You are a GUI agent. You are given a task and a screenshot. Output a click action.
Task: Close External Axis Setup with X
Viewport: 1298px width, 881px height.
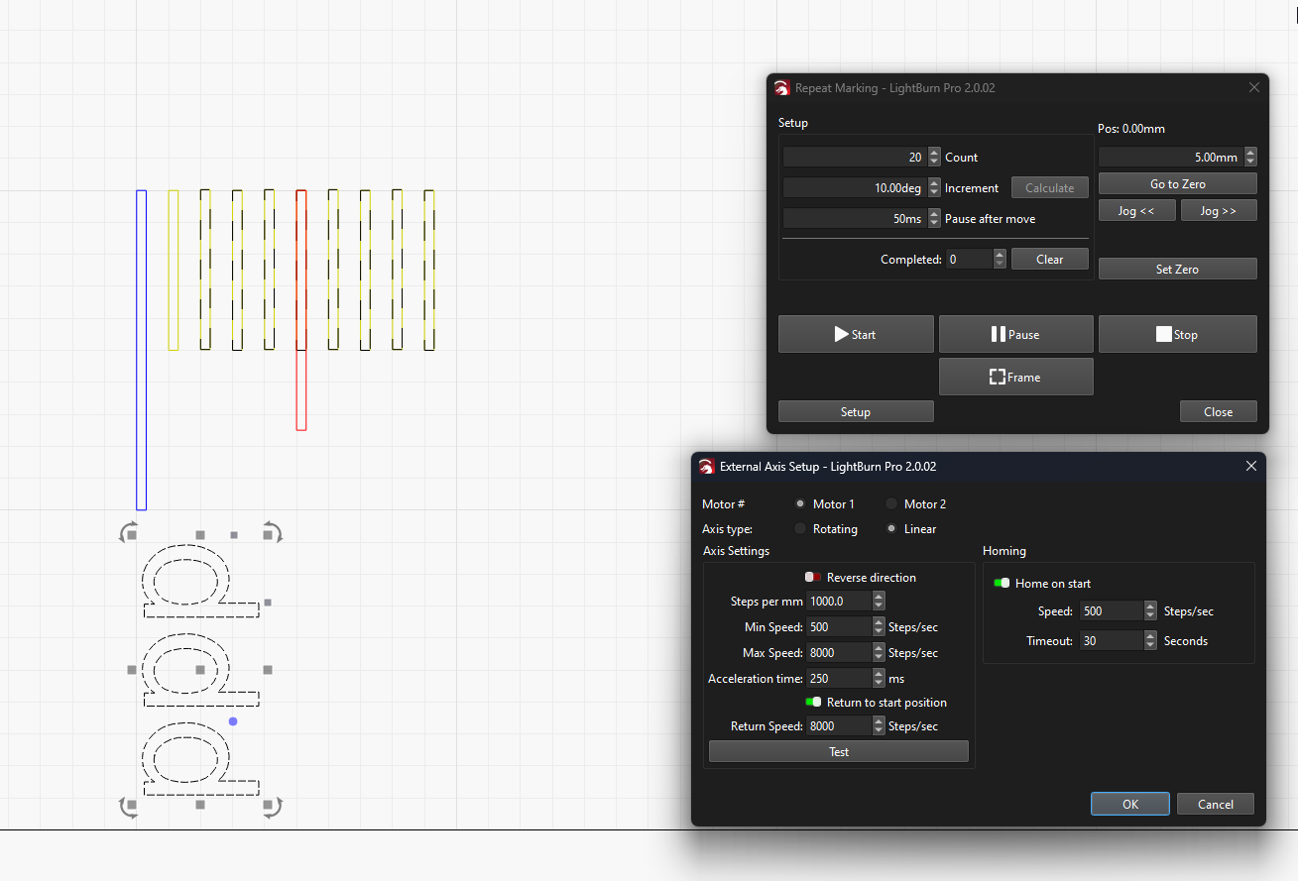pos(1250,466)
